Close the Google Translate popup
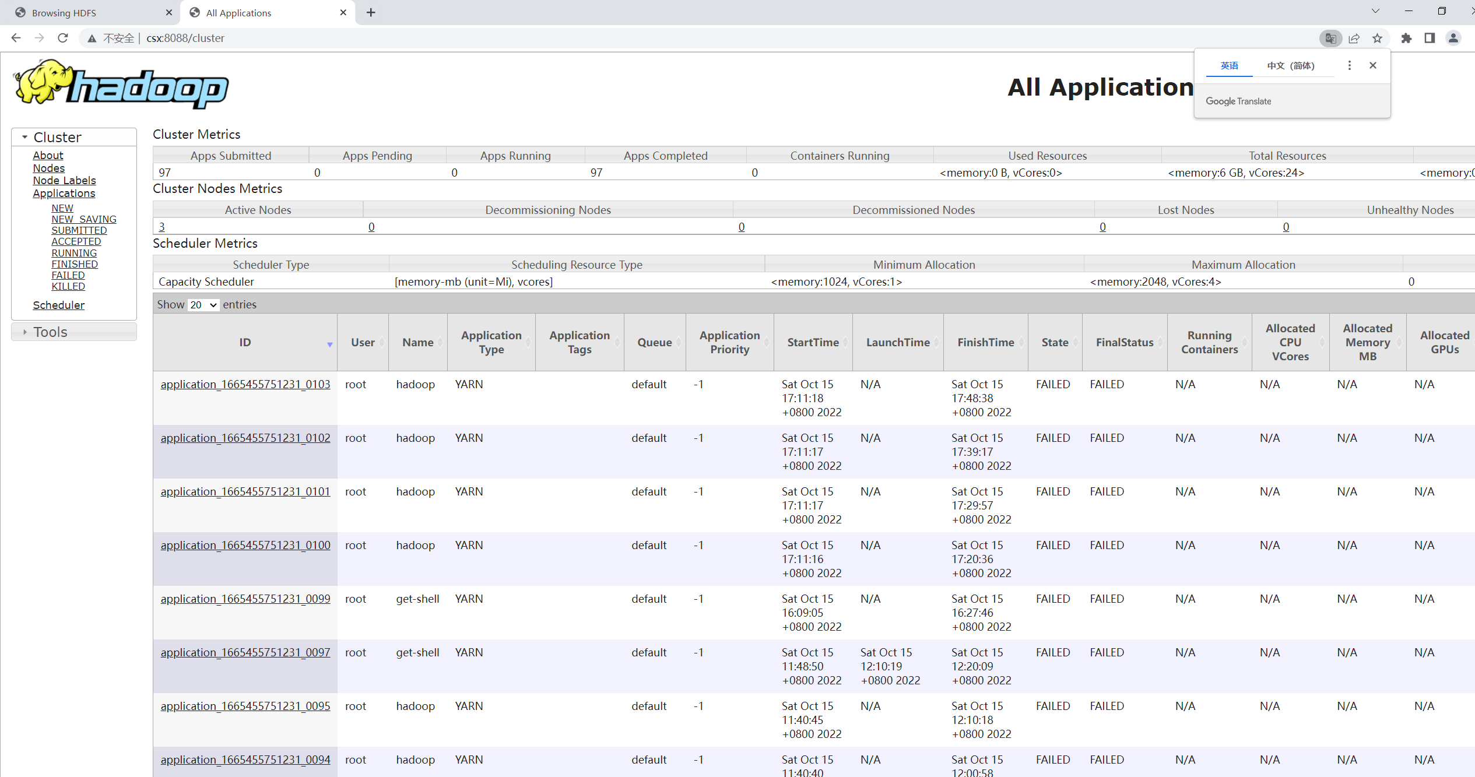Image resolution: width=1475 pixels, height=777 pixels. coord(1373,65)
